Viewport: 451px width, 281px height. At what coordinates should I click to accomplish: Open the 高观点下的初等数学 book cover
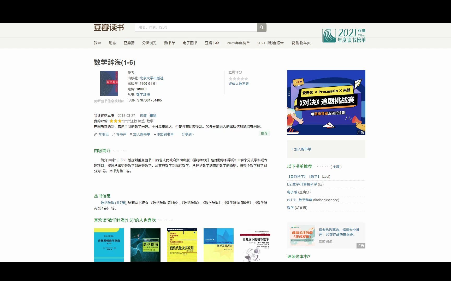point(255,245)
